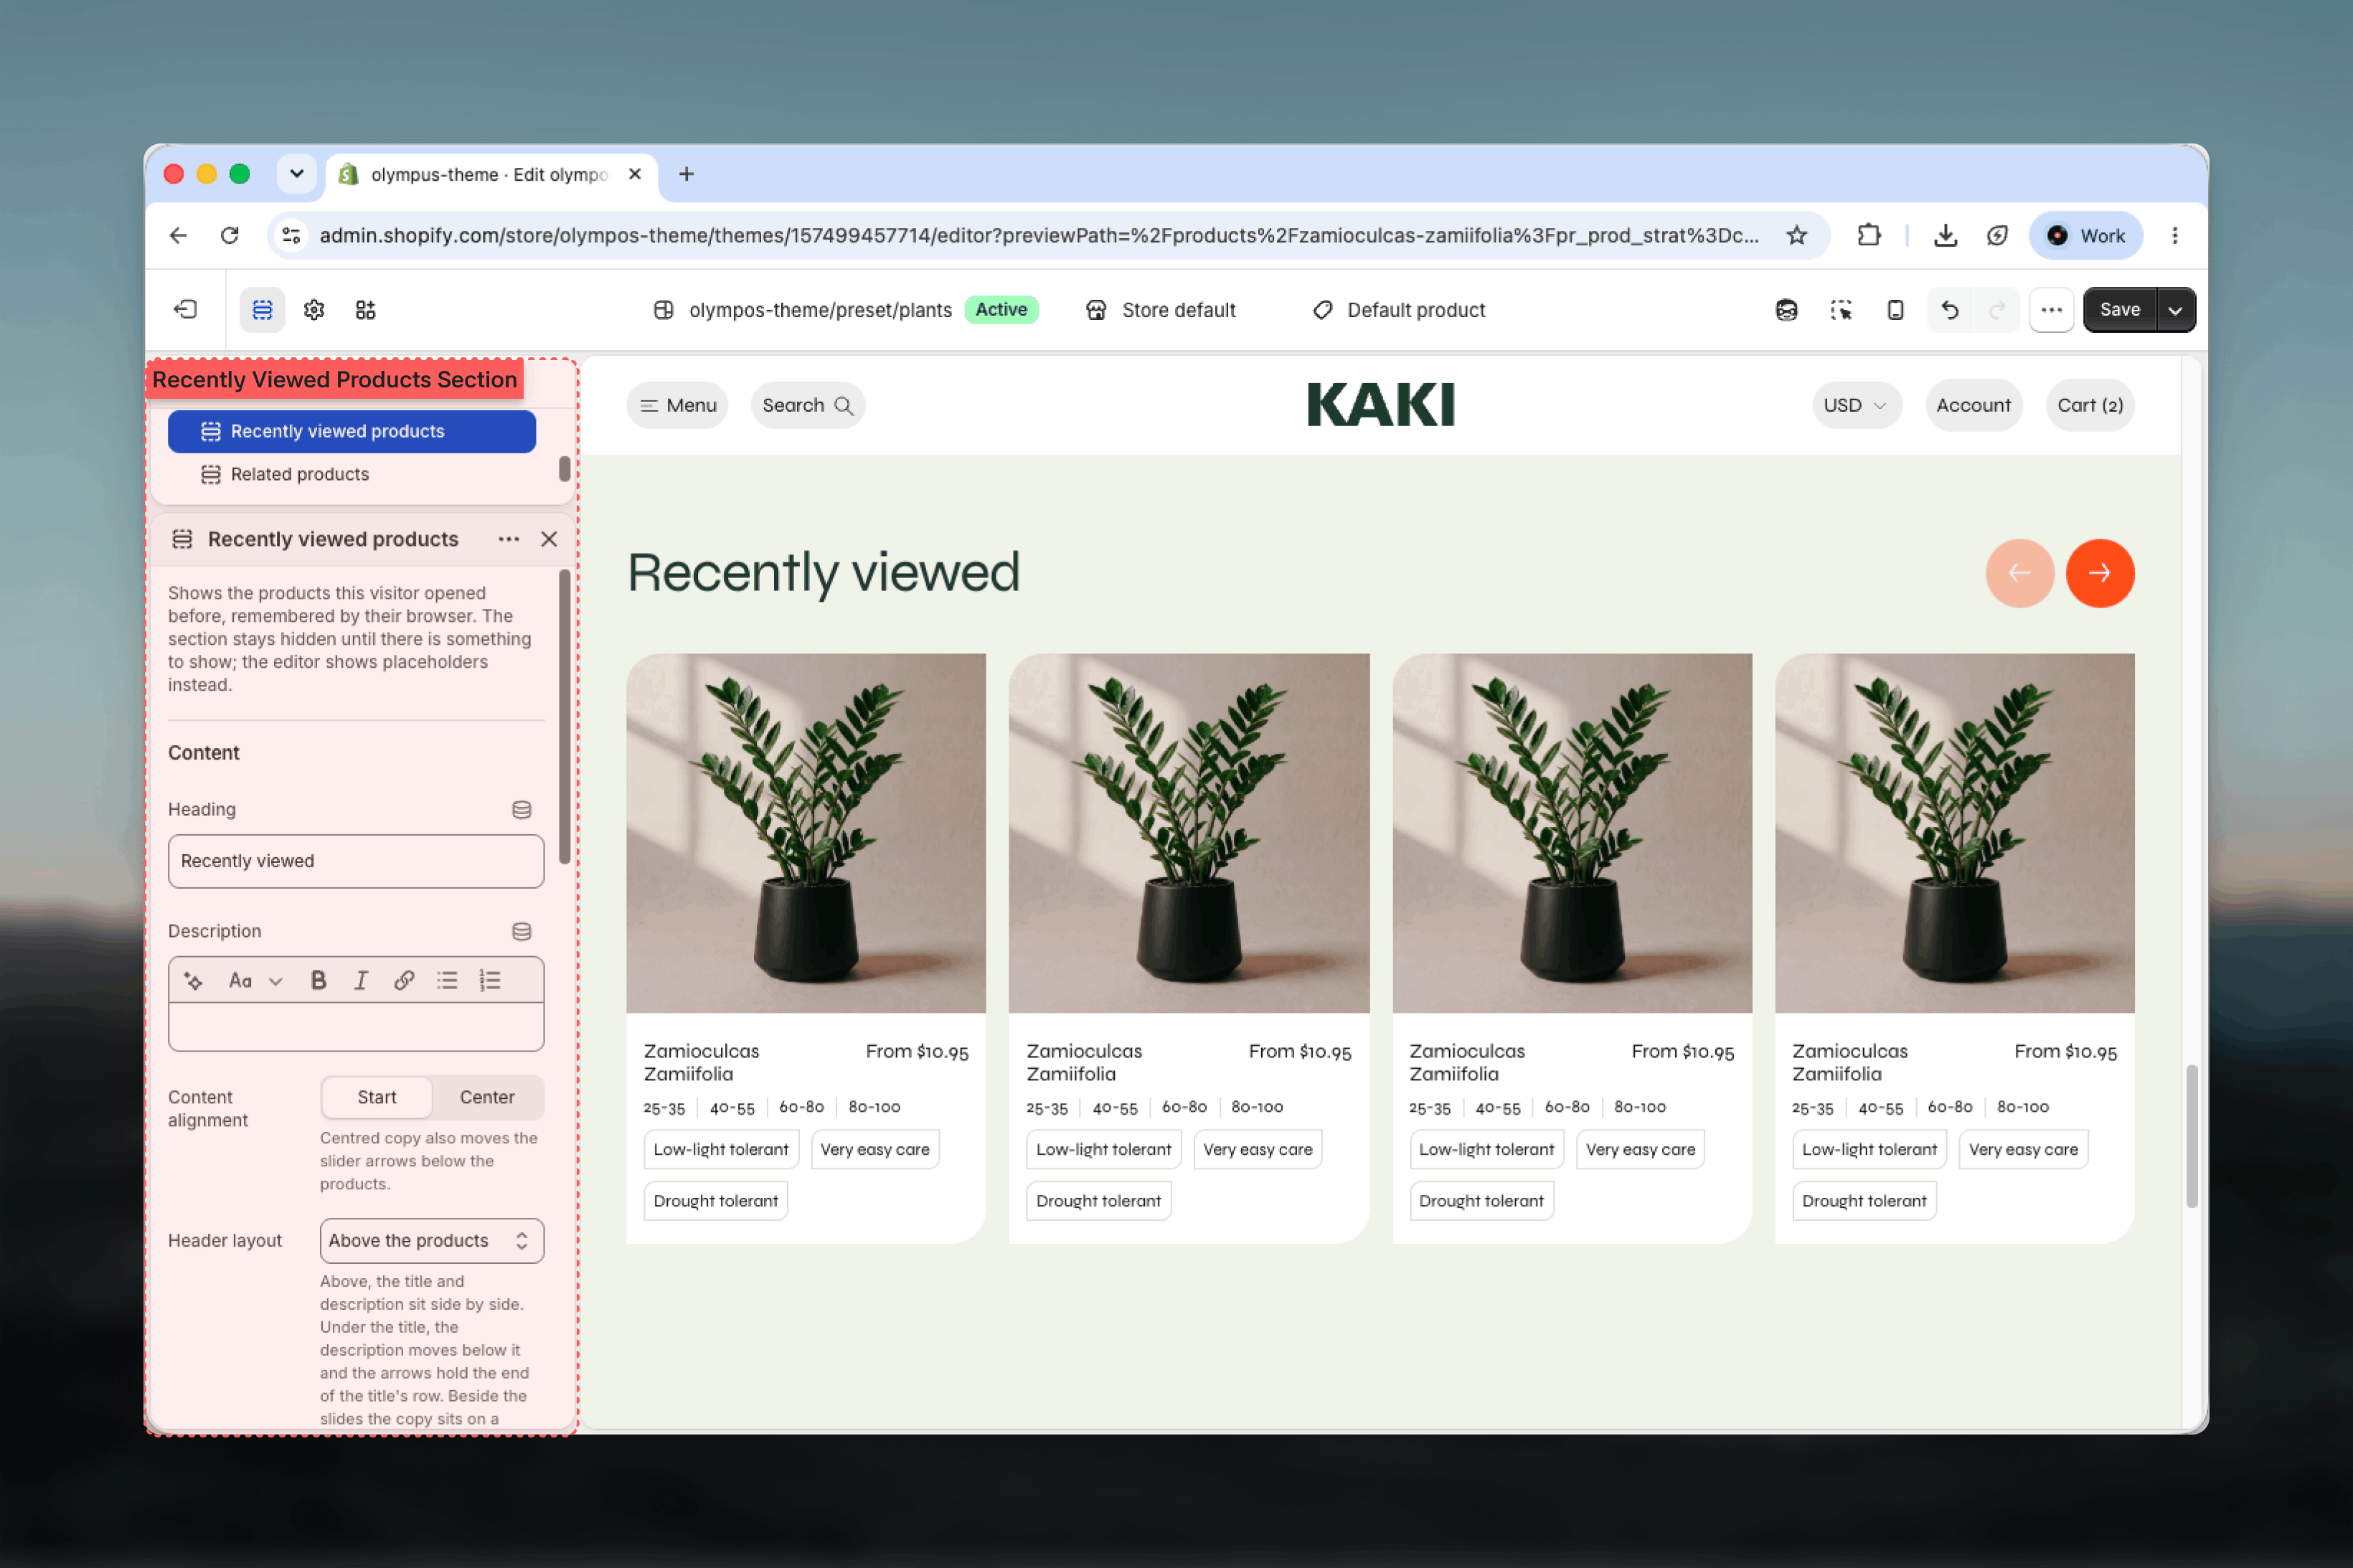Open the Default product template picker
This screenshot has height=1568, width=2353.
pos(1398,310)
